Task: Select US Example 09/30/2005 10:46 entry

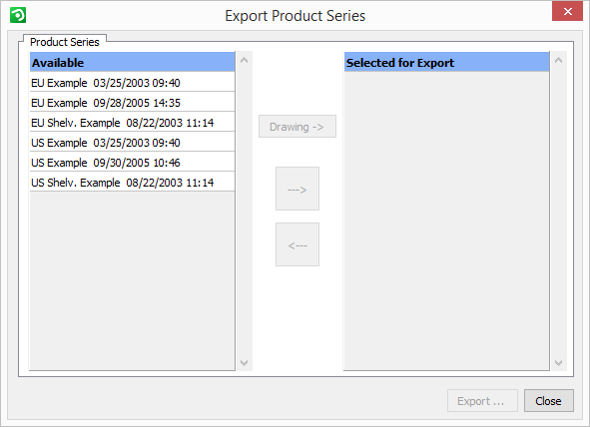Action: pyautogui.click(x=132, y=162)
